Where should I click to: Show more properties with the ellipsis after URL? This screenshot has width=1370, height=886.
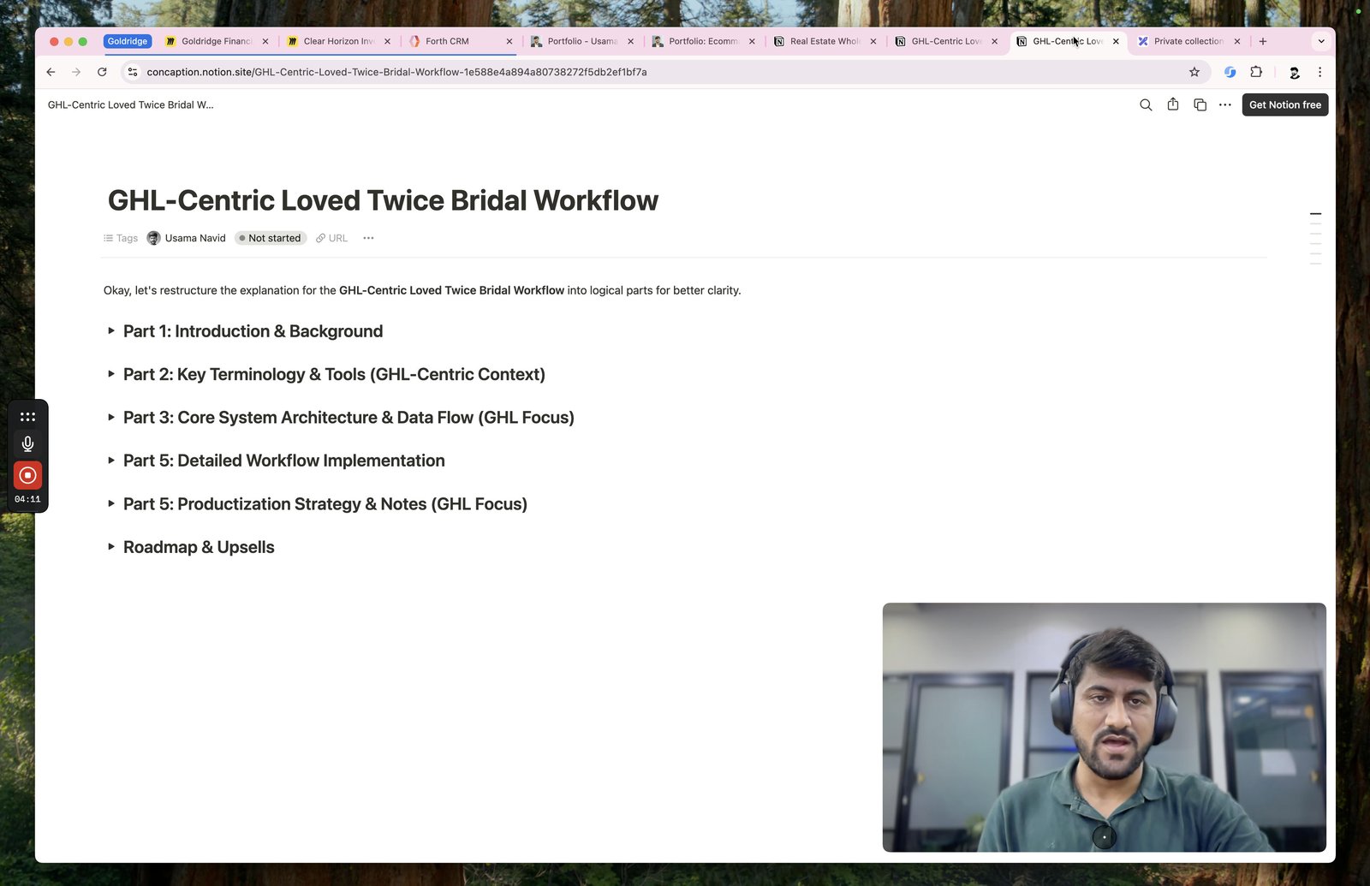click(x=368, y=238)
